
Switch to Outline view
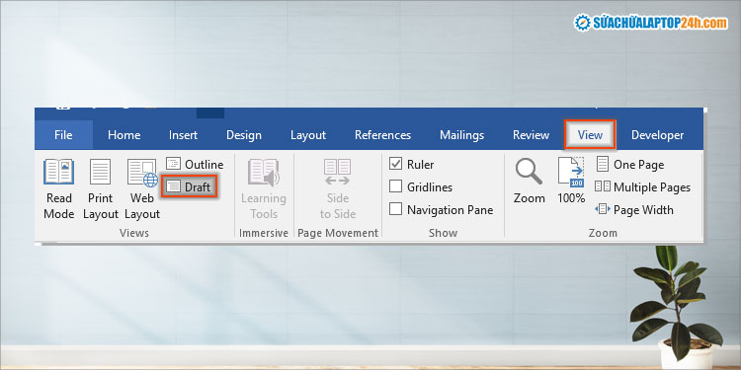(x=195, y=164)
